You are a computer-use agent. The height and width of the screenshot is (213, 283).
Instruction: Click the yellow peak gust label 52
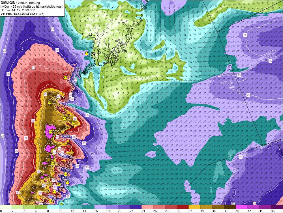pos(50,102)
